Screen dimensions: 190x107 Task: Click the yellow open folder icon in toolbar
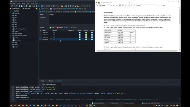coord(62,6)
